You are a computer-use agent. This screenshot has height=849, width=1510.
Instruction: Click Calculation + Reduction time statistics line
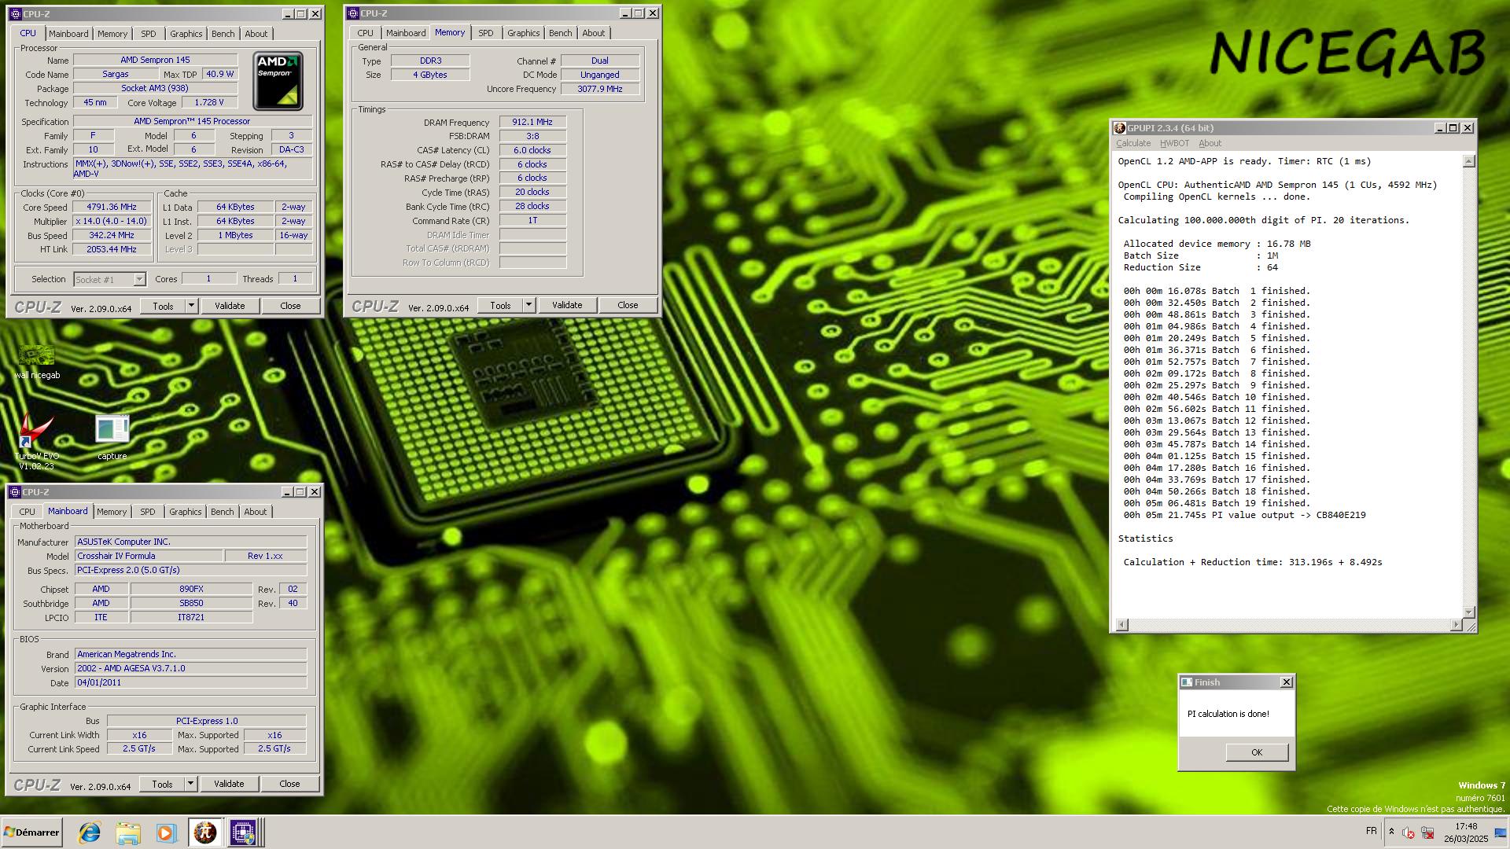pyautogui.click(x=1252, y=562)
